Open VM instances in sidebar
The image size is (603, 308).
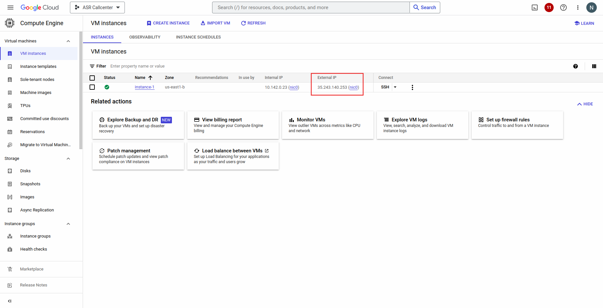[39, 54]
